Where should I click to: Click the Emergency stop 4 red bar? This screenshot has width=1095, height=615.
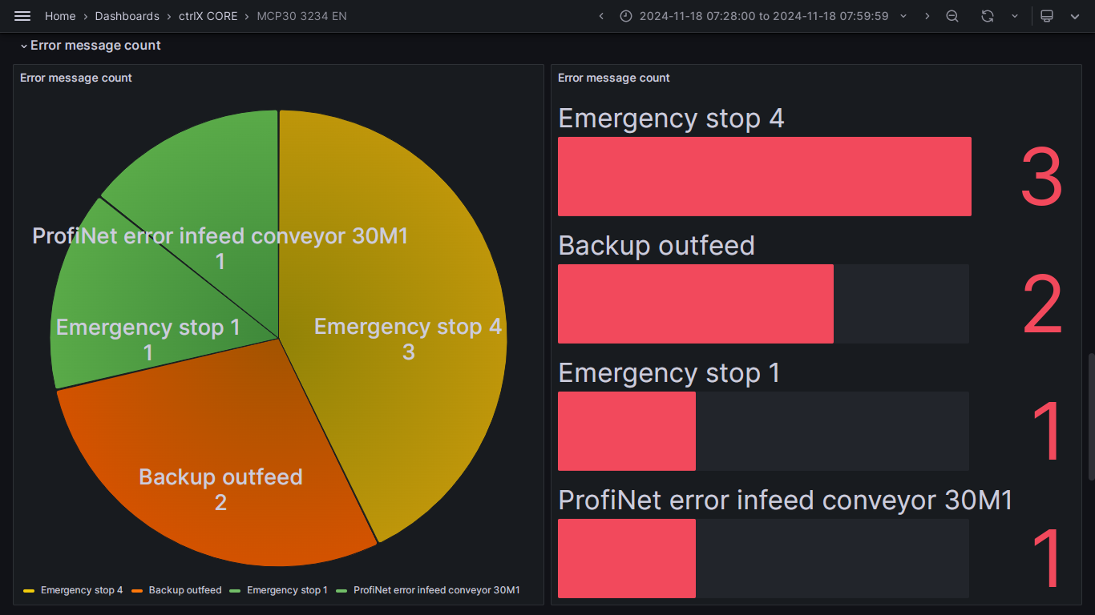coord(764,176)
